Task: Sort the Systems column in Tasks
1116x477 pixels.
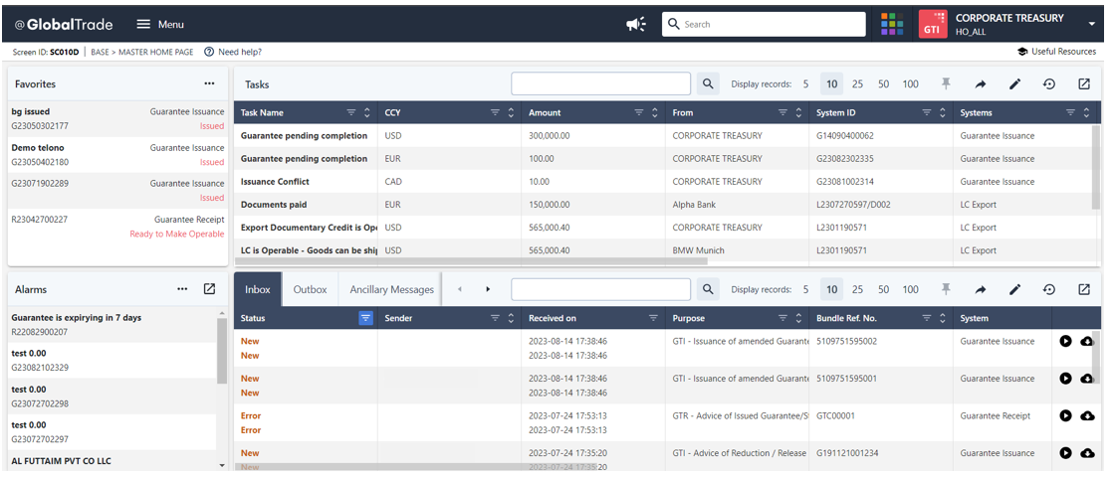Action: click(x=1086, y=112)
